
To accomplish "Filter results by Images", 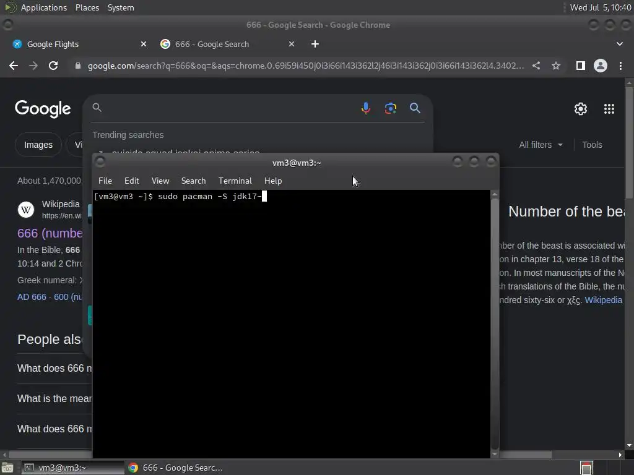I will pos(38,145).
